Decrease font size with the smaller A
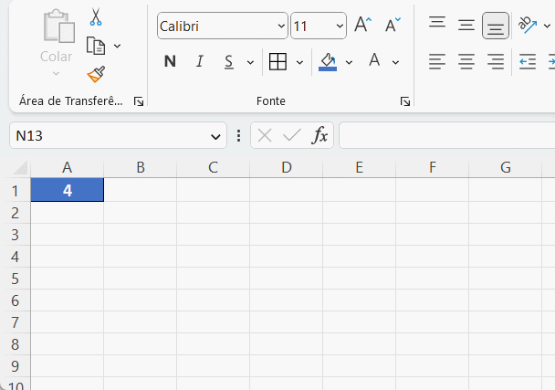Viewport: 555px width, 390px height. (393, 26)
